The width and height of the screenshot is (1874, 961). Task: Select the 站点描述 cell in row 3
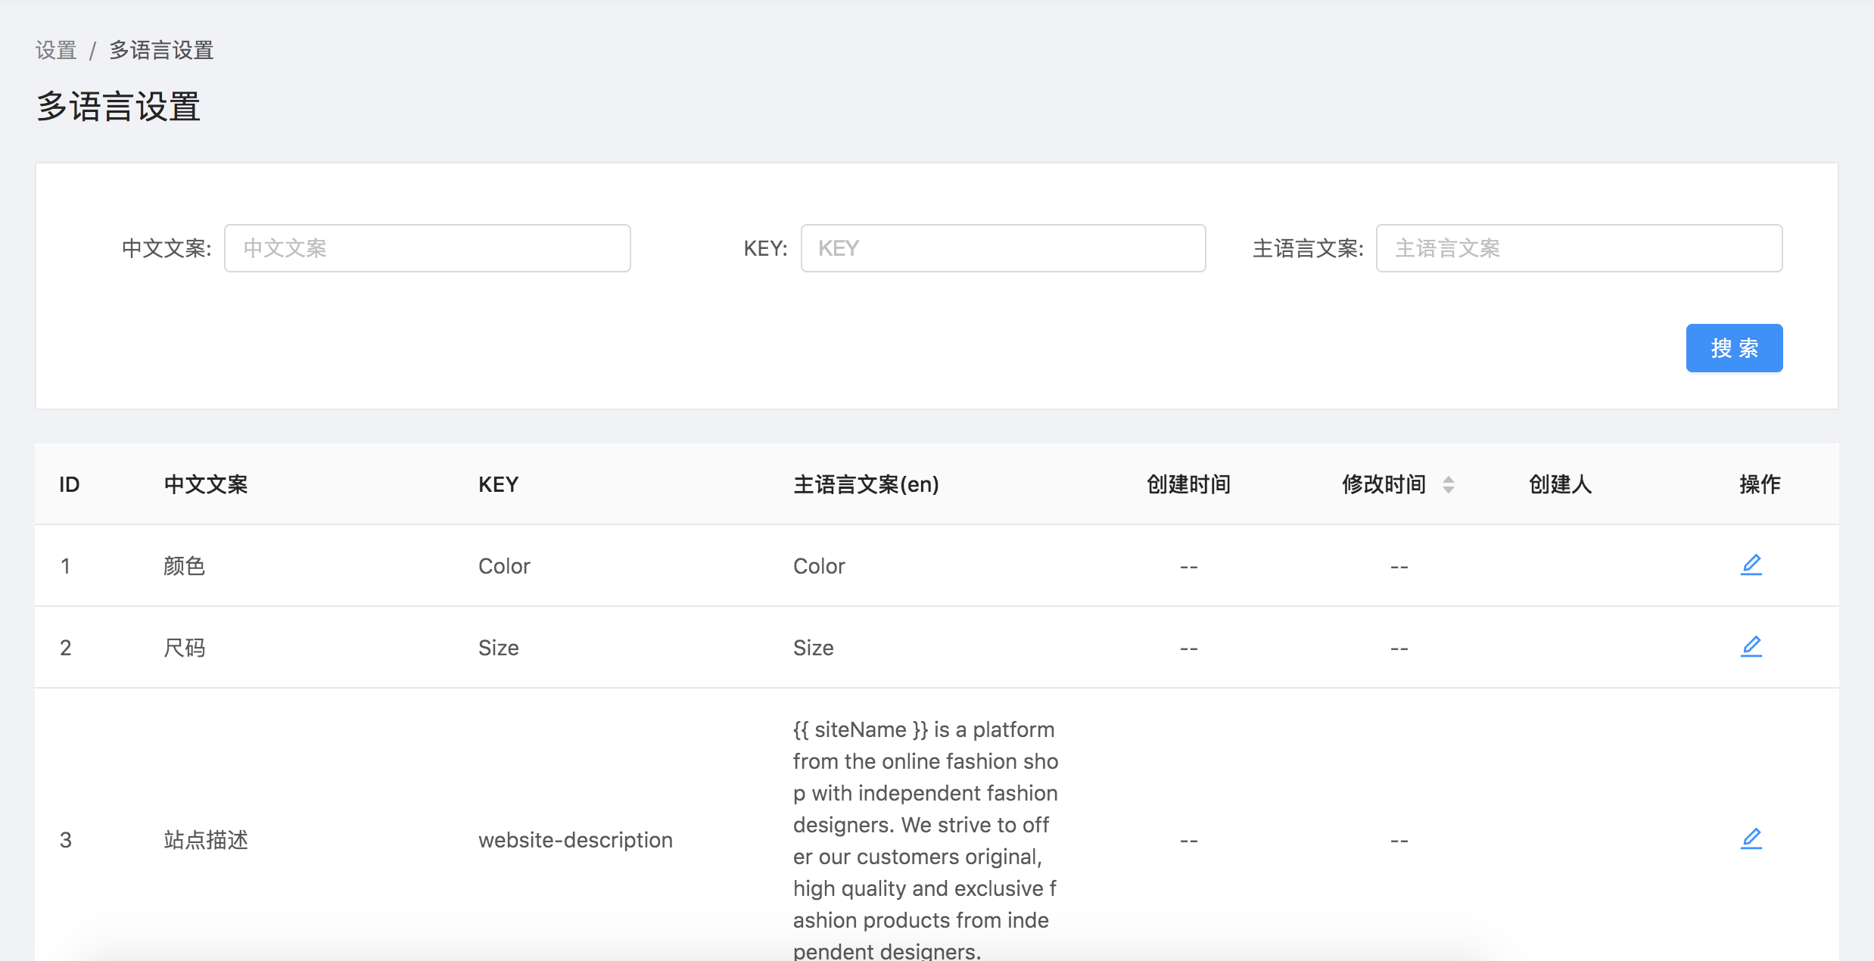[206, 840]
